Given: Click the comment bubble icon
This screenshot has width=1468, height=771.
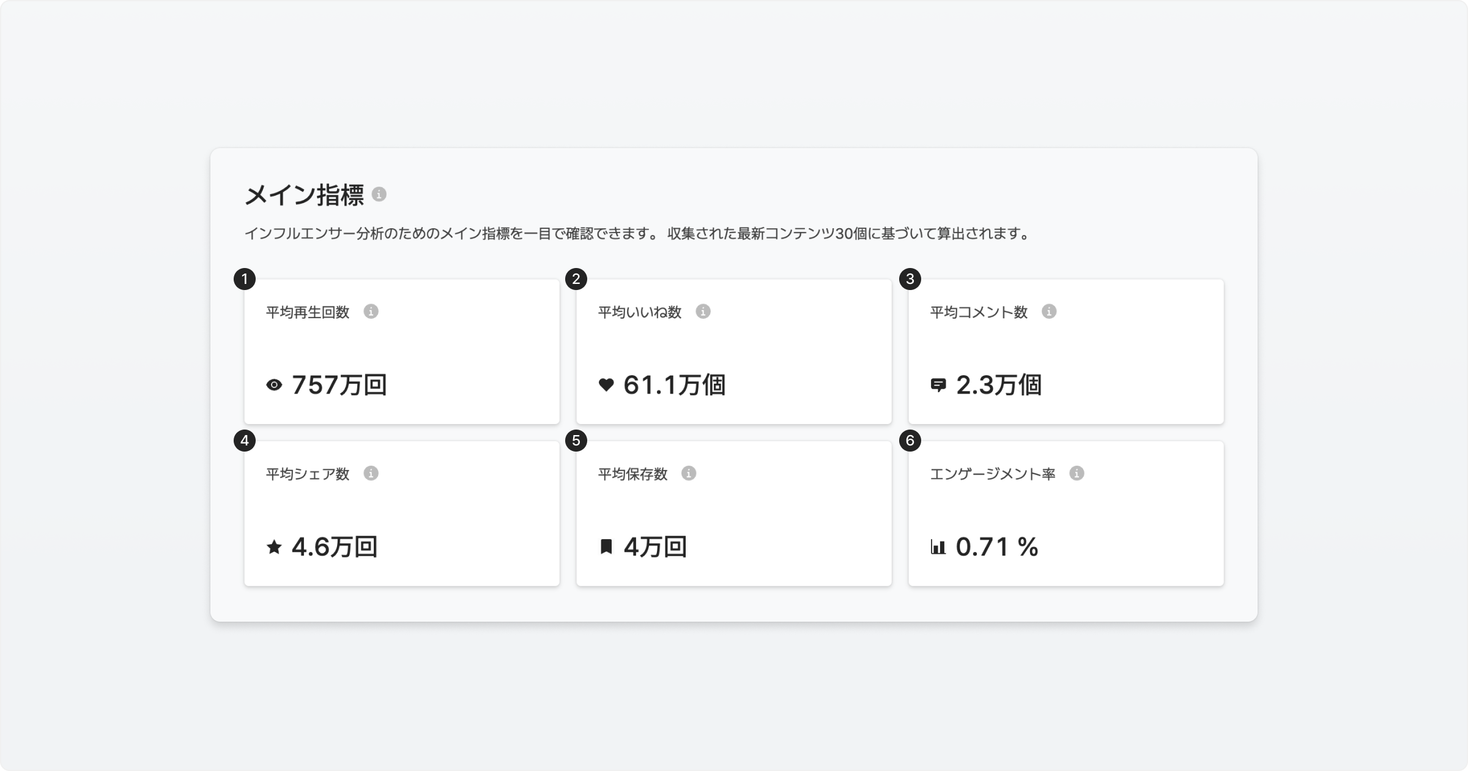Looking at the screenshot, I should pyautogui.click(x=938, y=385).
